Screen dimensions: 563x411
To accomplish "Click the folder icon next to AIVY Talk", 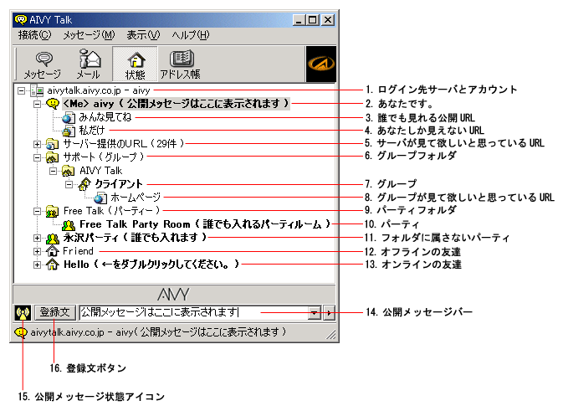I will (69, 171).
